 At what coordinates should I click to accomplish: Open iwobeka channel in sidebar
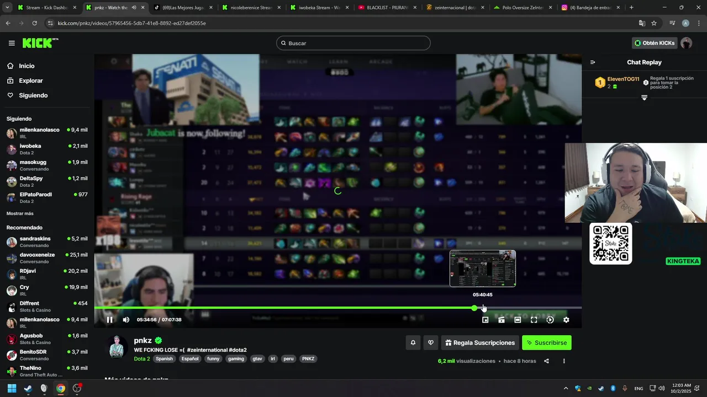[x=47, y=149]
